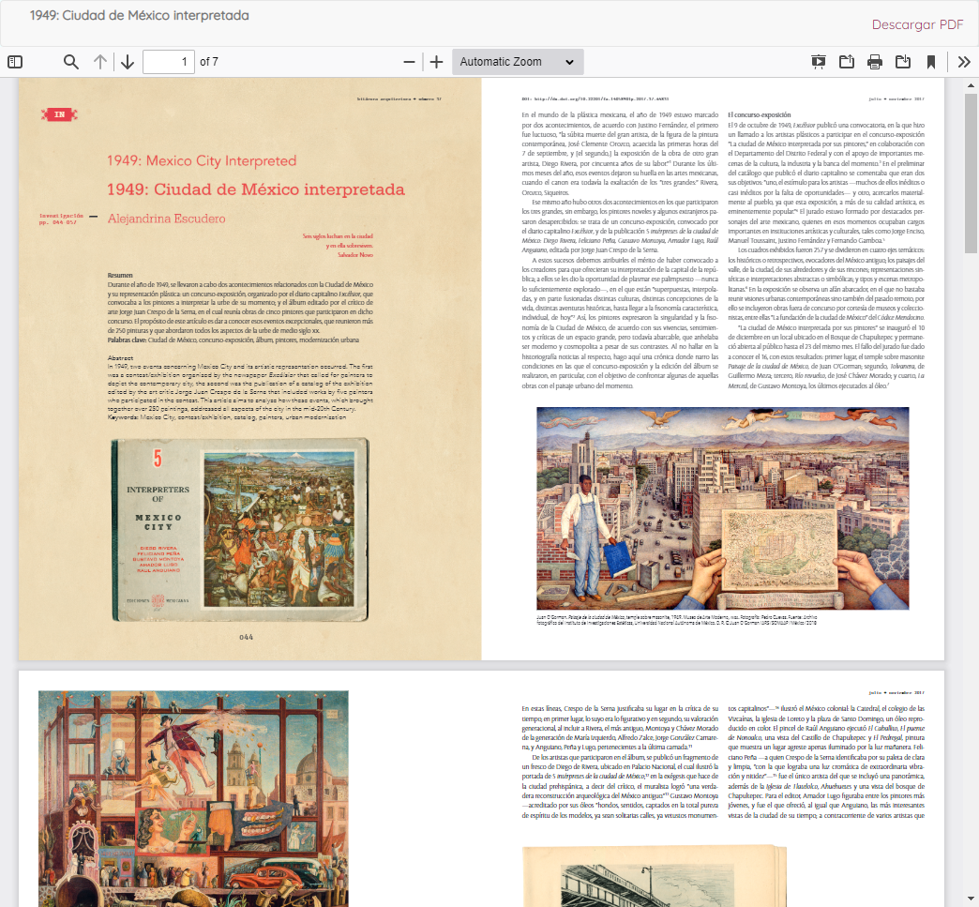Open the secondary tools menu chevrons
This screenshot has width=979, height=907.
pos(964,62)
